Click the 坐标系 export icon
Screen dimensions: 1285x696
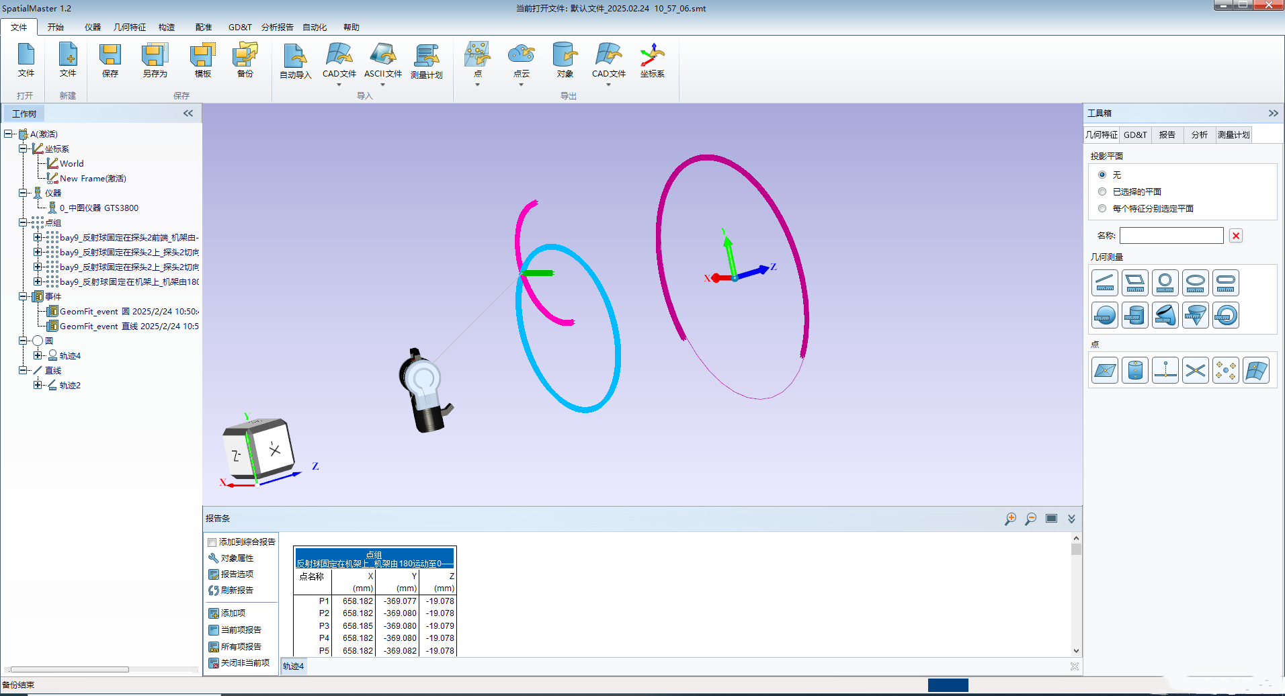tap(652, 60)
